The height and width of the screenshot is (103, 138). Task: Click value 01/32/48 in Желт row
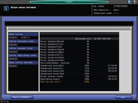(x=112, y=65)
